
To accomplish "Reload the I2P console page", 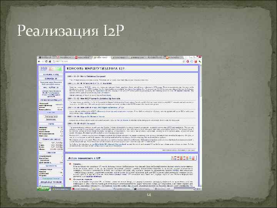I will pyautogui.click(x=46, y=62).
